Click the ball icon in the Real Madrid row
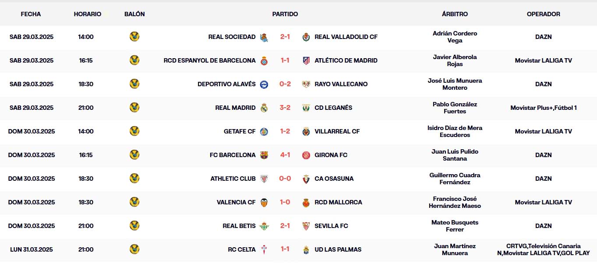Viewport: 597px width, 263px height. [x=134, y=108]
